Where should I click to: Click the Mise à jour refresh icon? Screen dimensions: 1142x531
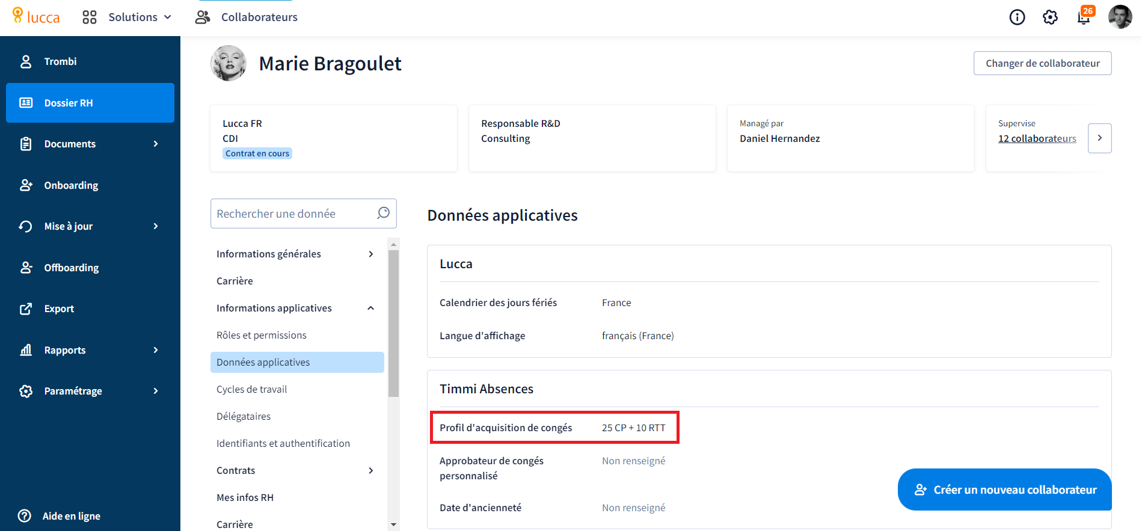26,226
